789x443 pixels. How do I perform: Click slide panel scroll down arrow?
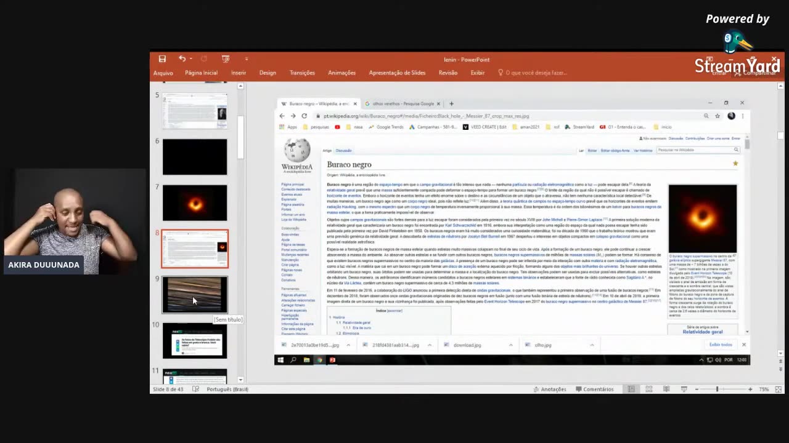pos(241,380)
